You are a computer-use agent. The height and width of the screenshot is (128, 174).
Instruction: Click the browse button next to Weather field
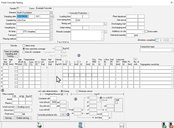click(51, 32)
